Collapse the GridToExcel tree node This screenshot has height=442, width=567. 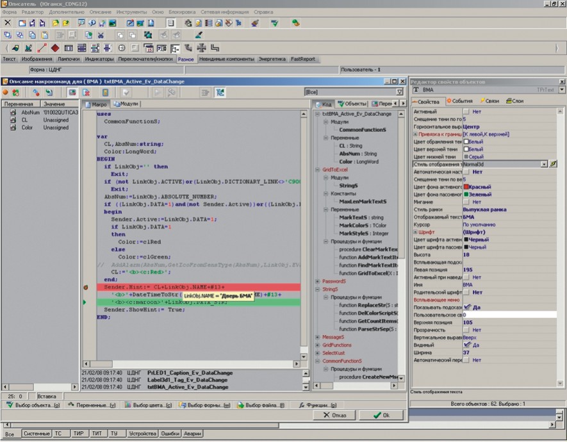click(318, 170)
